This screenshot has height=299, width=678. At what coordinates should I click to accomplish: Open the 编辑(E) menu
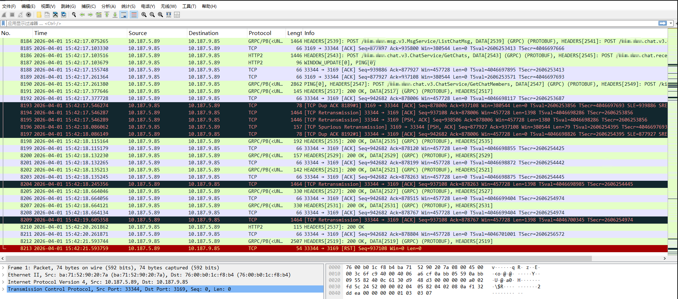pos(28,6)
